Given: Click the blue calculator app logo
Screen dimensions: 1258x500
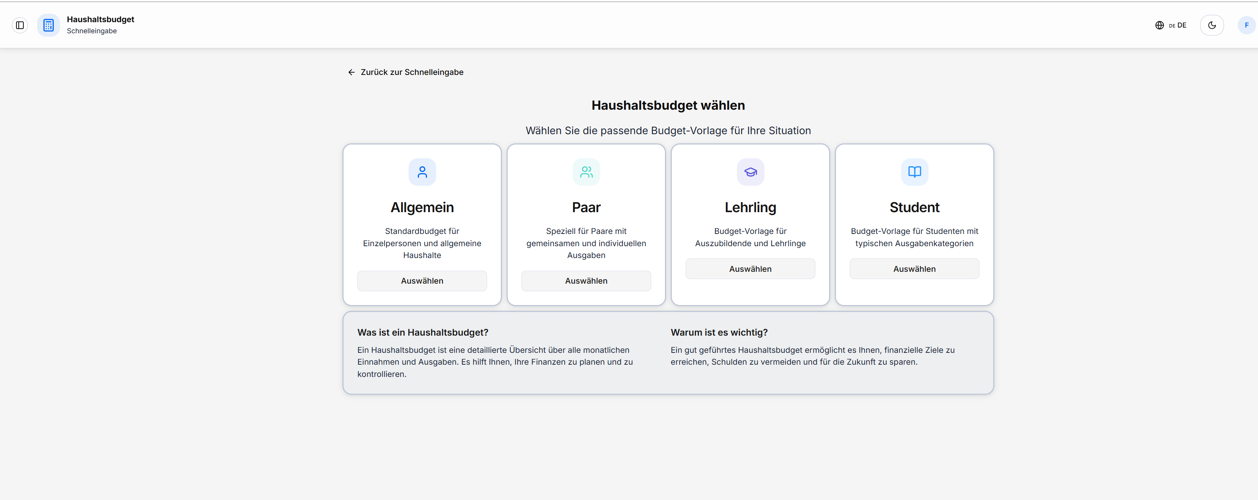Looking at the screenshot, I should tap(48, 25).
